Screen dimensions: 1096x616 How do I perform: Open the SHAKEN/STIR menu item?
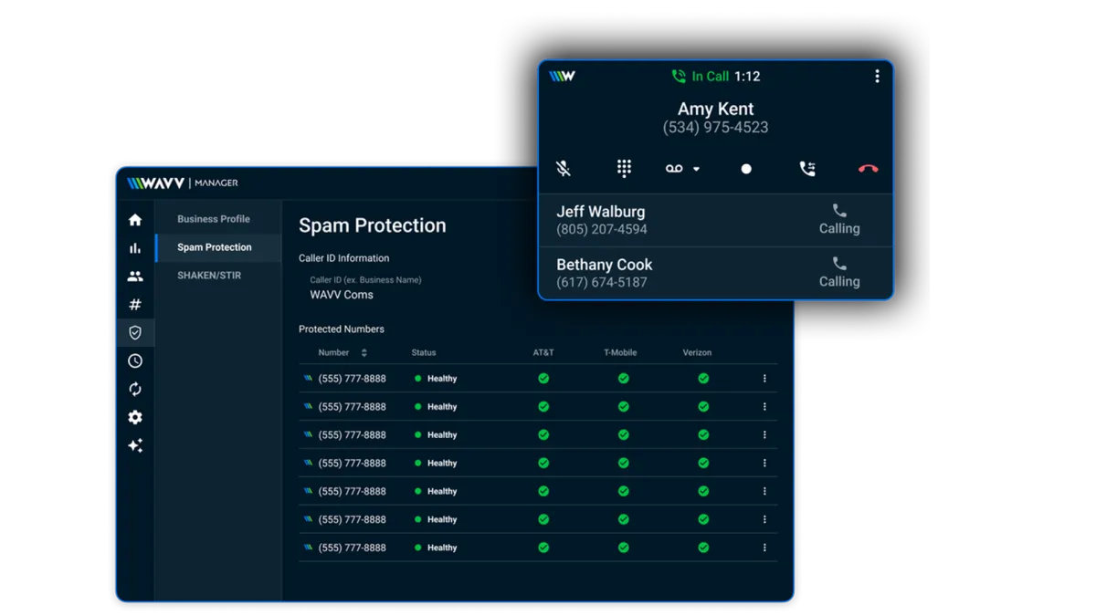point(209,276)
